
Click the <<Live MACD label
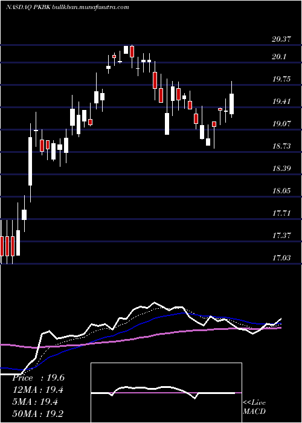pyautogui.click(x=254, y=407)
